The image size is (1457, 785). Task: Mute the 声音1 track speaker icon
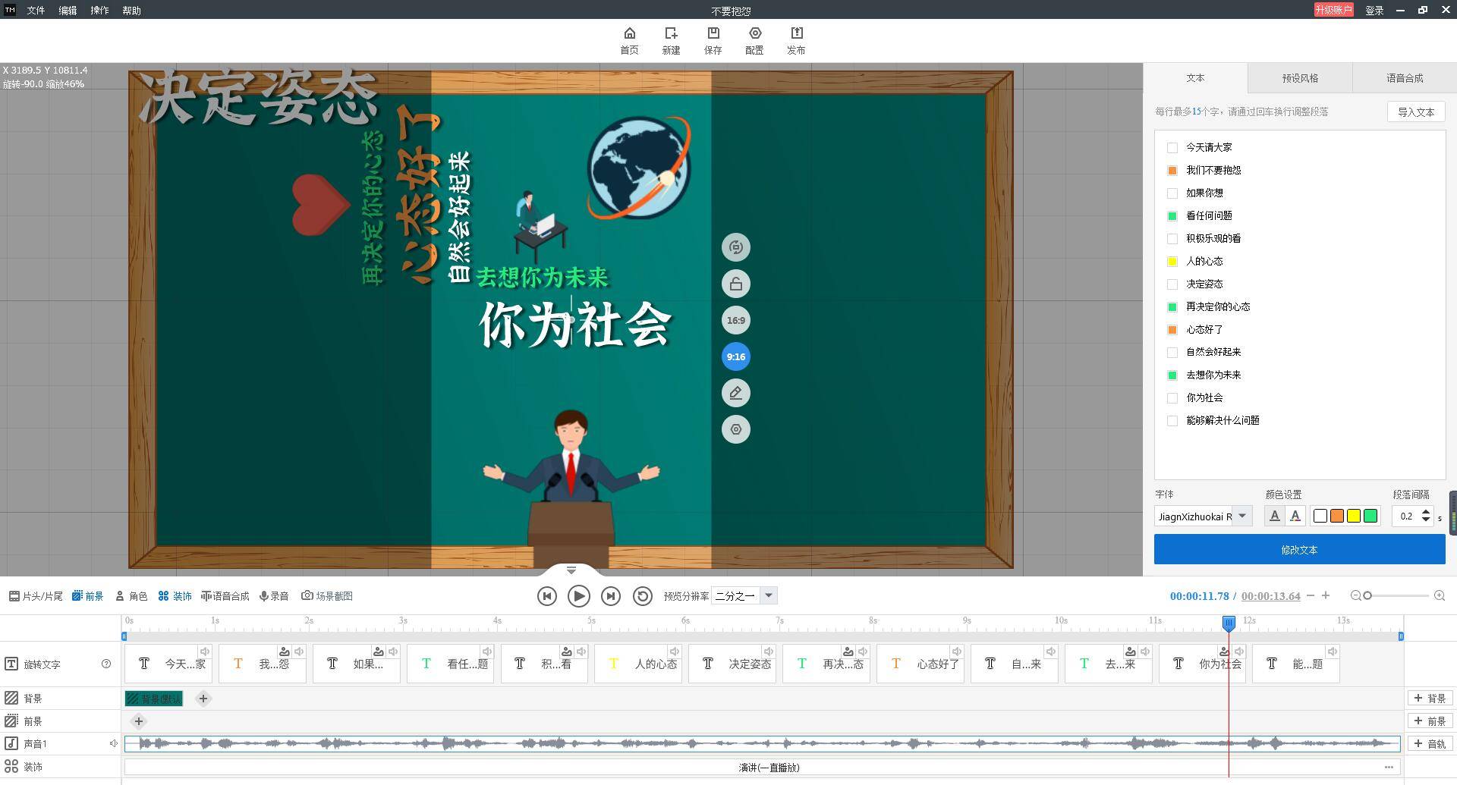(x=113, y=744)
